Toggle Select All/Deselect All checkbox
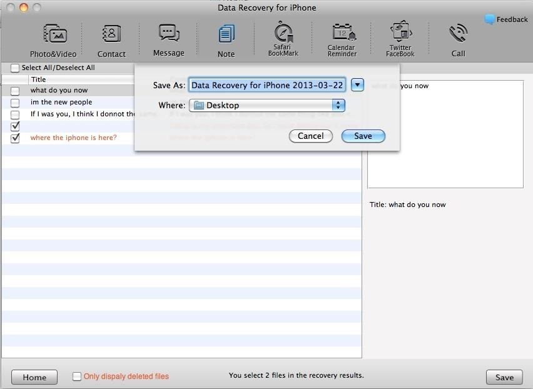This screenshot has height=389, width=533. click(15, 68)
